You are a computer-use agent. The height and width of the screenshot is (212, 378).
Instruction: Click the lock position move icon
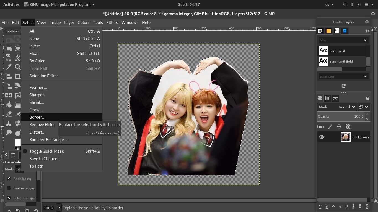[339, 126]
